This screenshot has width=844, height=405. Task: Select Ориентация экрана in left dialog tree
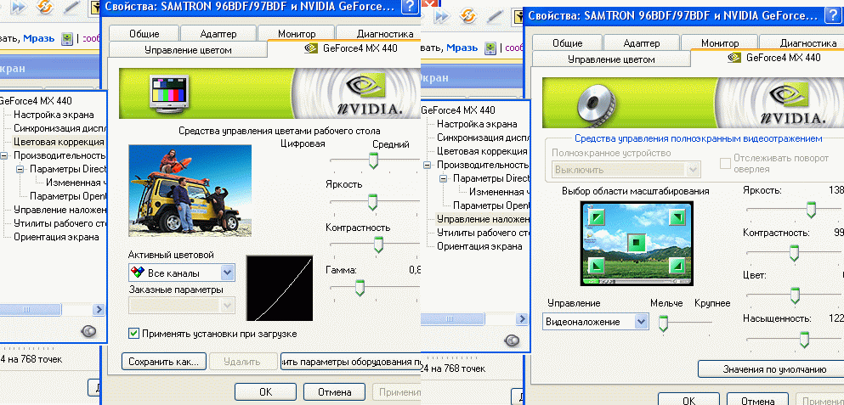tap(56, 237)
